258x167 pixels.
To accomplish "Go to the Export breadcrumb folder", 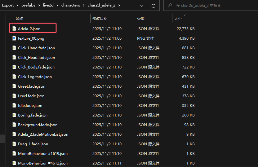I will [x=8, y=5].
